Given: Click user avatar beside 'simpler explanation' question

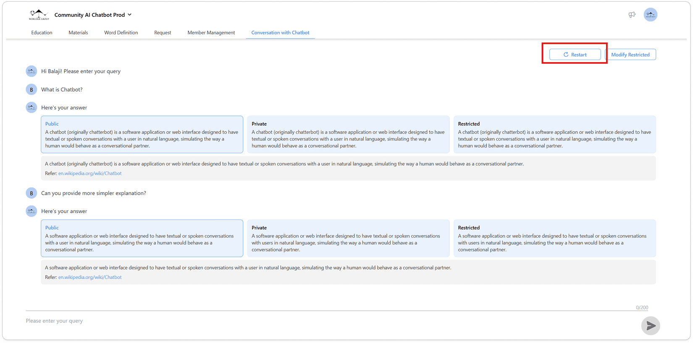Looking at the screenshot, I should 31,193.
